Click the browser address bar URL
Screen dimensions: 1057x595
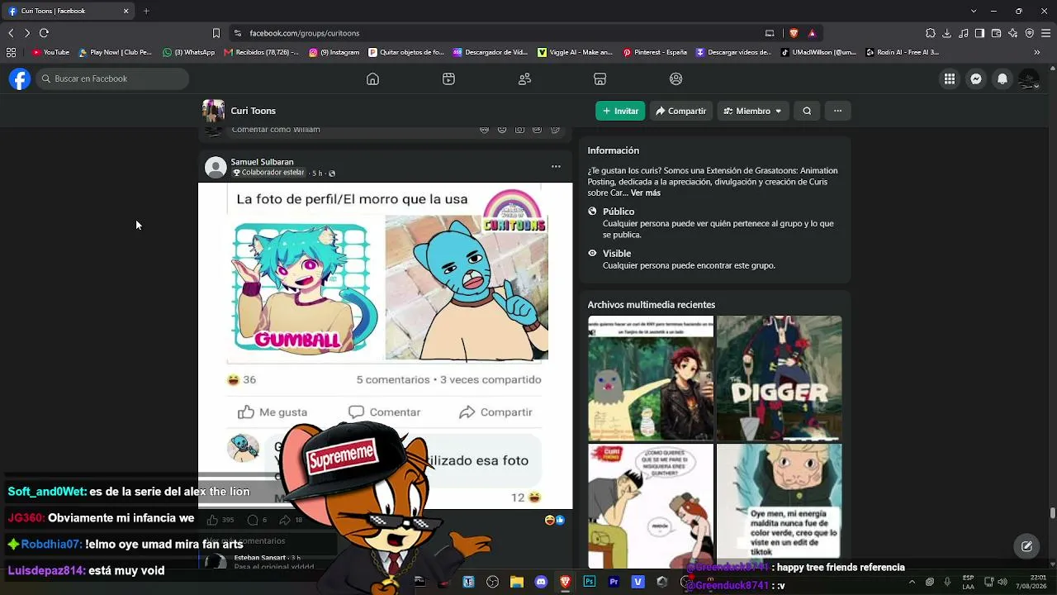click(x=305, y=33)
